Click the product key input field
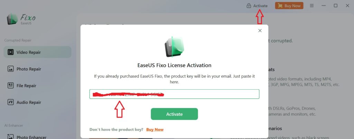 (x=174, y=94)
